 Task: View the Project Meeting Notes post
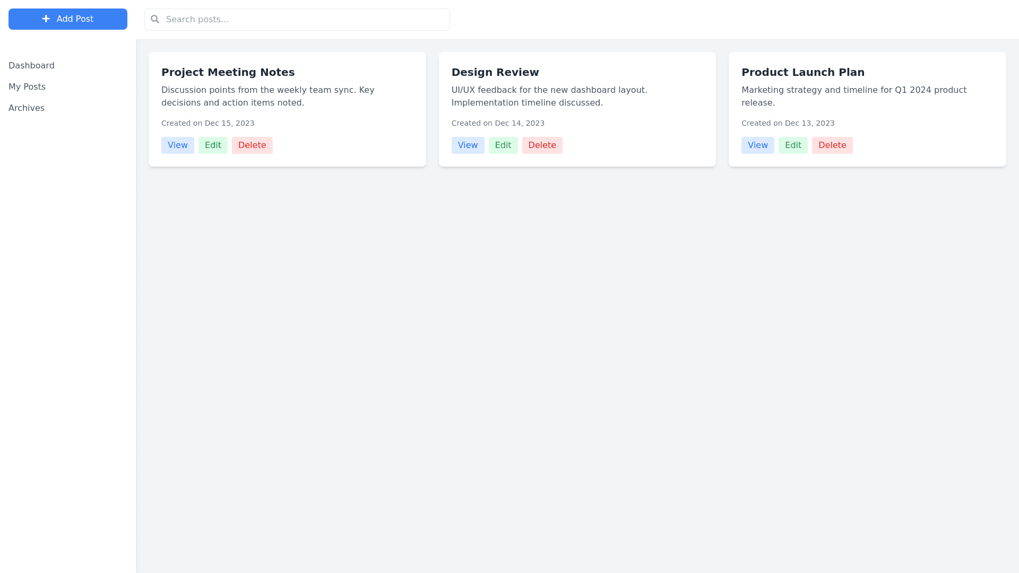click(x=177, y=145)
